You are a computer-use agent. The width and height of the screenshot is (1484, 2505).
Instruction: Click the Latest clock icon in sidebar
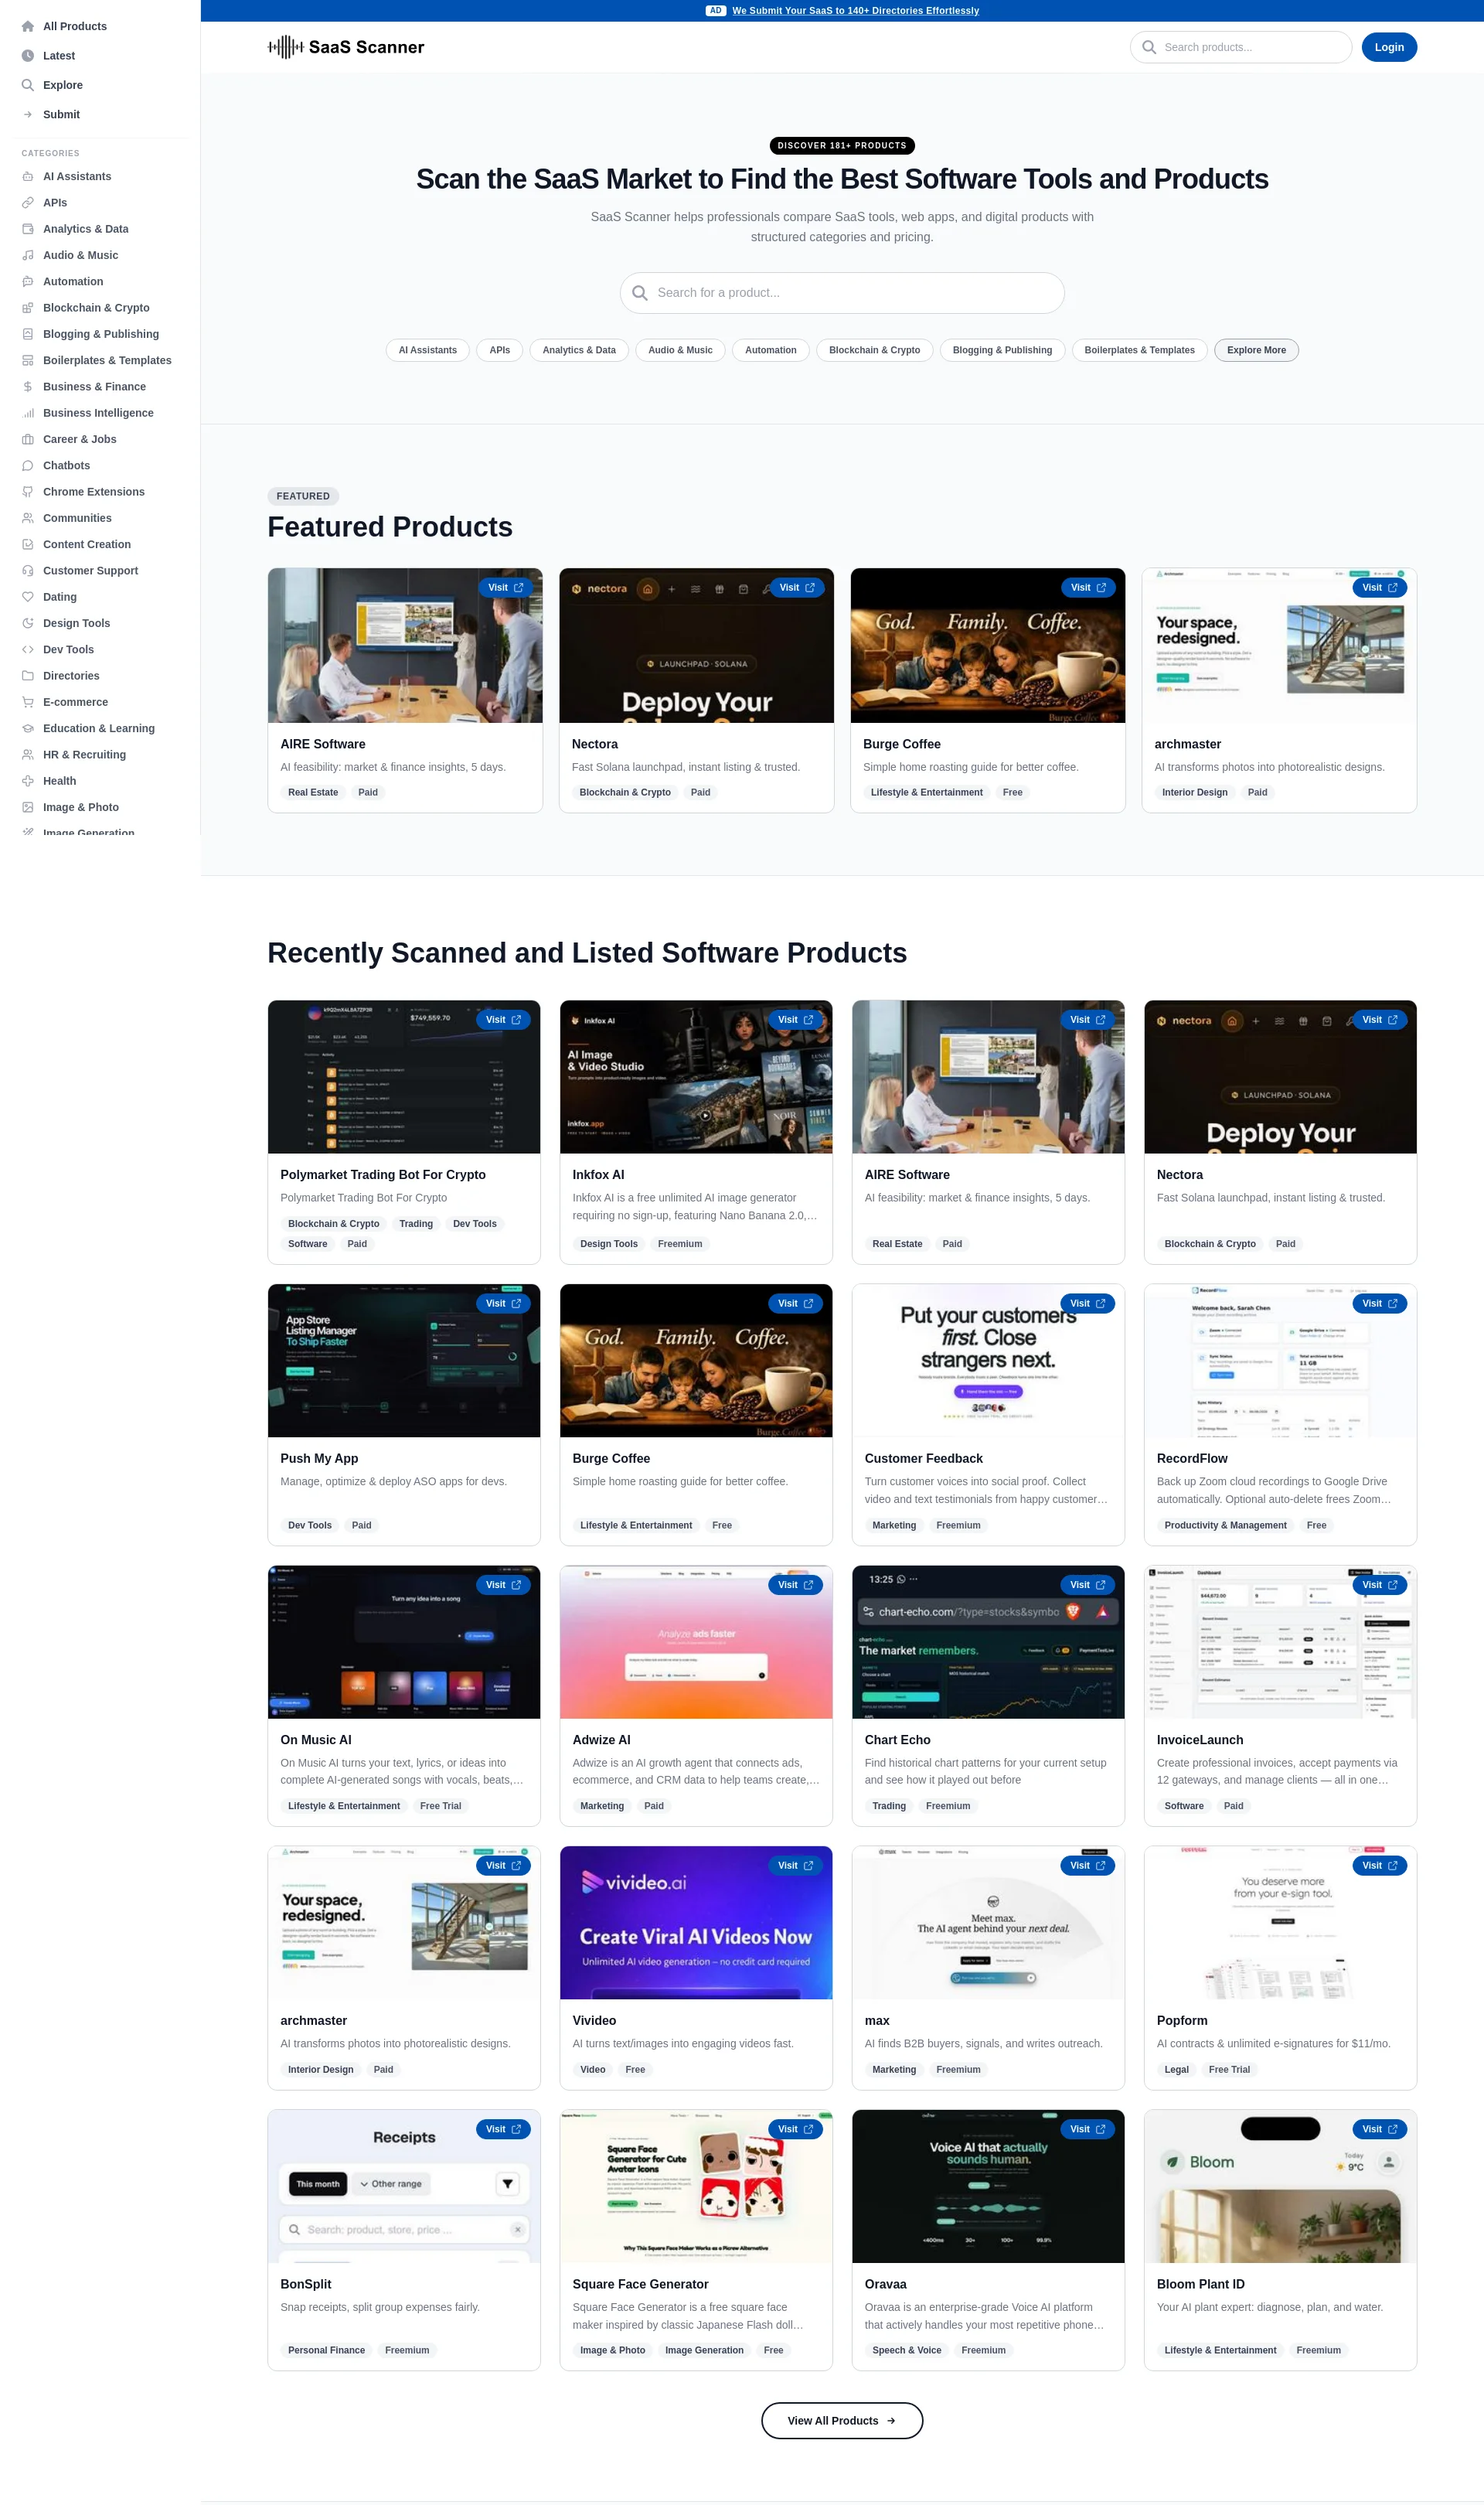(28, 56)
